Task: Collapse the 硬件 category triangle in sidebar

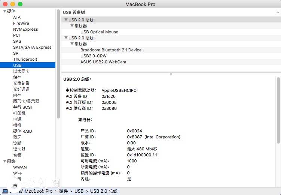Action: coord(4,11)
